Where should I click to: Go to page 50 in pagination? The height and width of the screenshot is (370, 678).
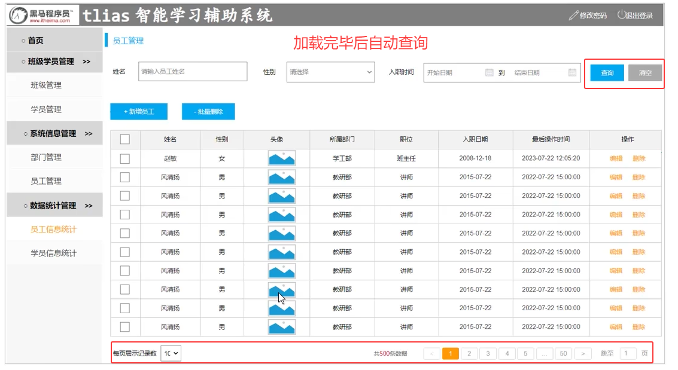[563, 353]
